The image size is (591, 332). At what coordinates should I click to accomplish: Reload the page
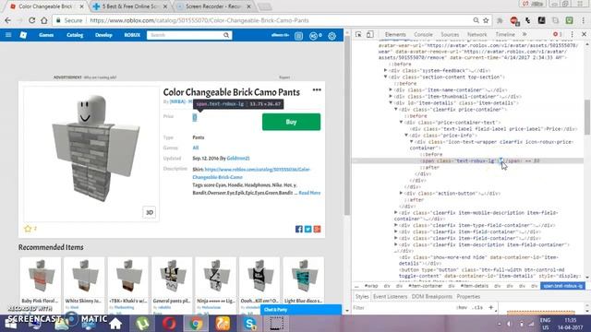(32, 20)
